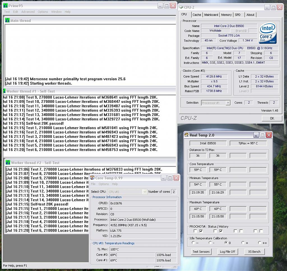Expand the Processor #1 selection dropdown in CPU-Z
The width and height of the screenshot is (287, 271).
tap(228, 103)
